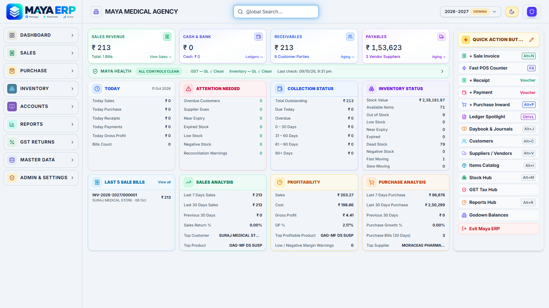Click the Reports bar chart icon in sidebar
The height and width of the screenshot is (308, 549).
pos(12,124)
